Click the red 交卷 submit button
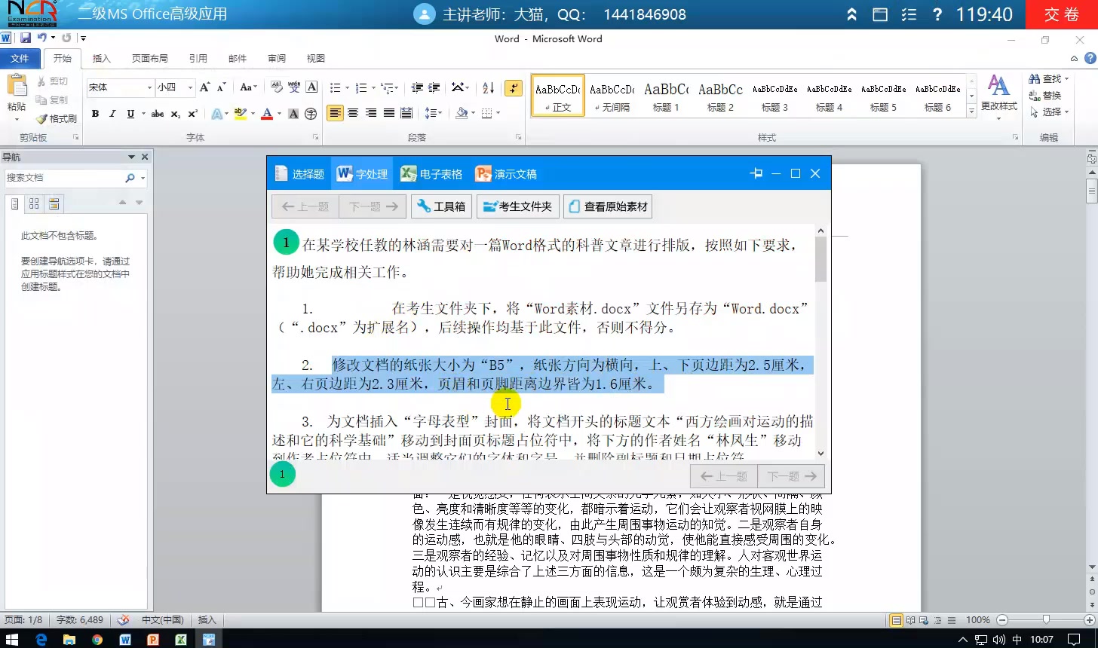1098x648 pixels. (x=1062, y=14)
